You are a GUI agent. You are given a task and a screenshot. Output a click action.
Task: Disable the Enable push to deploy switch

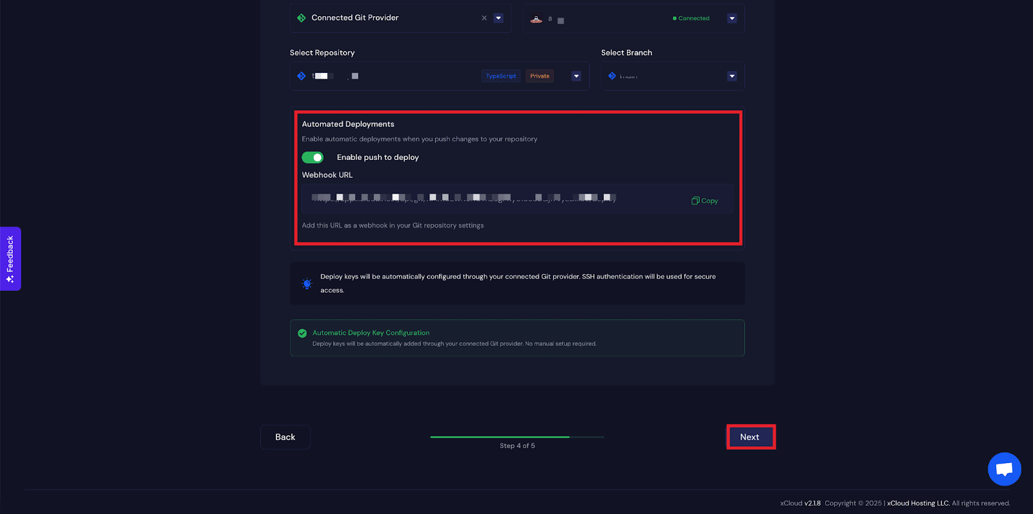312,157
